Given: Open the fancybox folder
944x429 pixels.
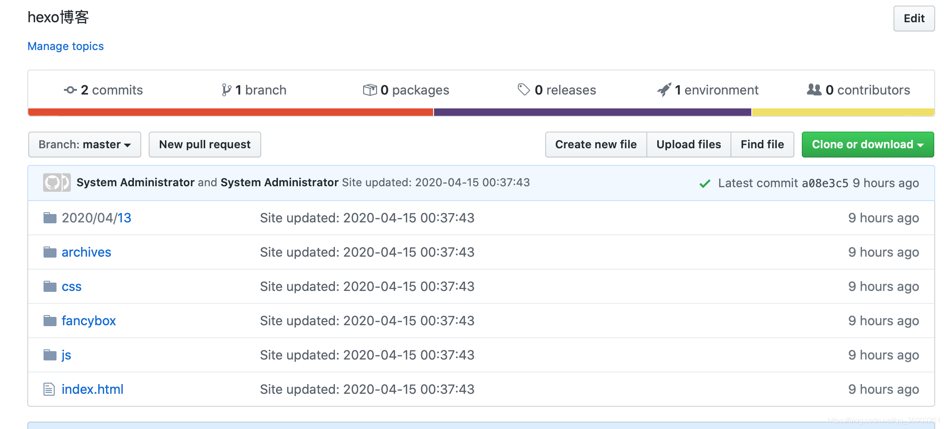Looking at the screenshot, I should (89, 321).
